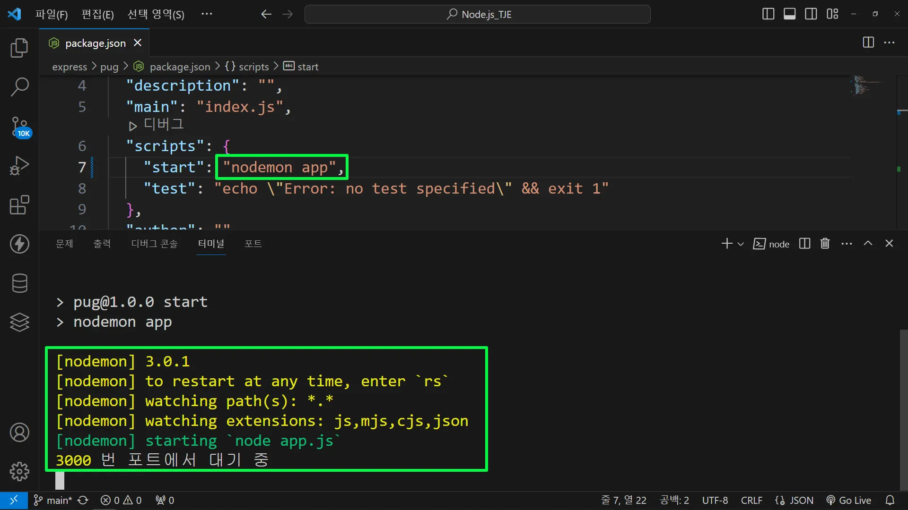
Task: Open the Extensions view
Action: pyautogui.click(x=19, y=205)
